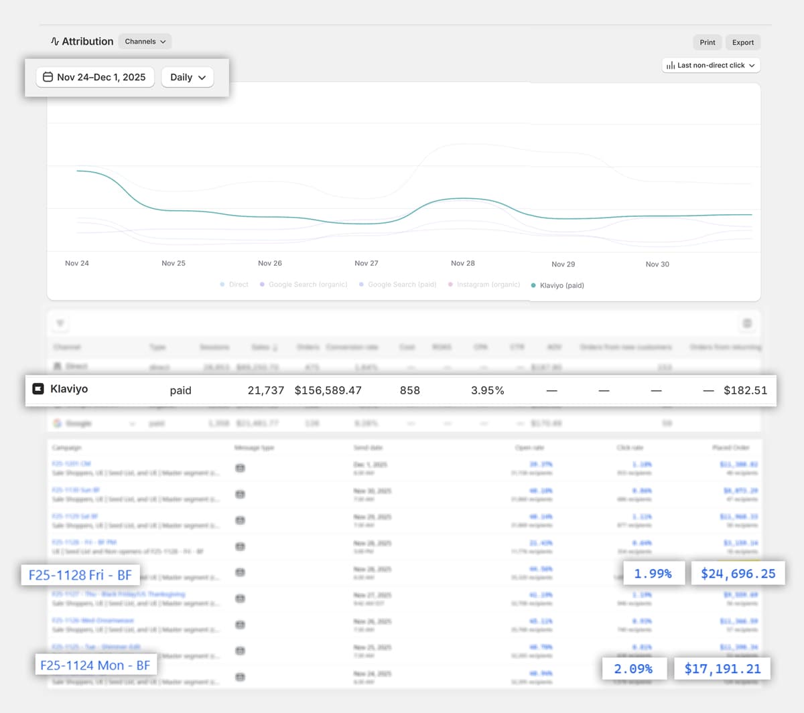The height and width of the screenshot is (713, 804).
Task: Open the Nov 24–Dec 1, 2025 date range picker
Action: click(95, 77)
